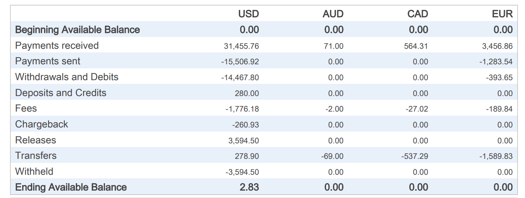Screen dimensions: 525x198
Task: Select the Releases row label
Action: click(35, 140)
